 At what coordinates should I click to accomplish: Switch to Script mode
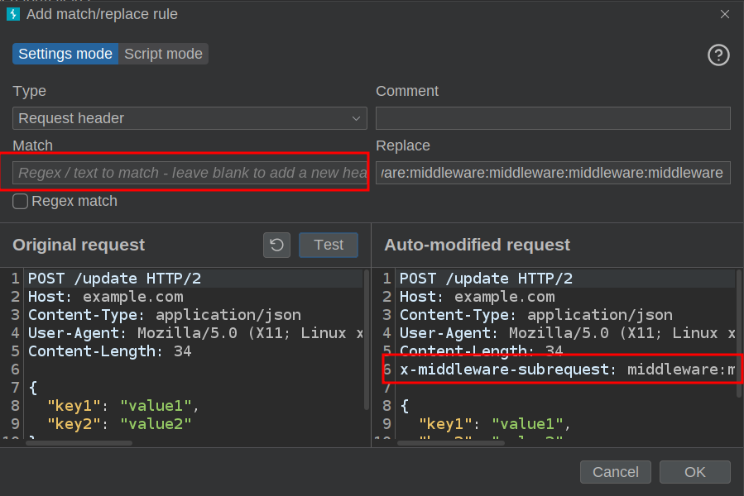click(163, 54)
